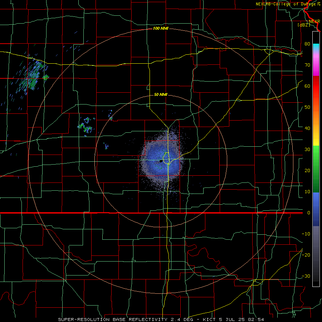Click the 50 value on the dBZ scale
Image resolution: width=322 pixels, height=322 pixels.
307,107
